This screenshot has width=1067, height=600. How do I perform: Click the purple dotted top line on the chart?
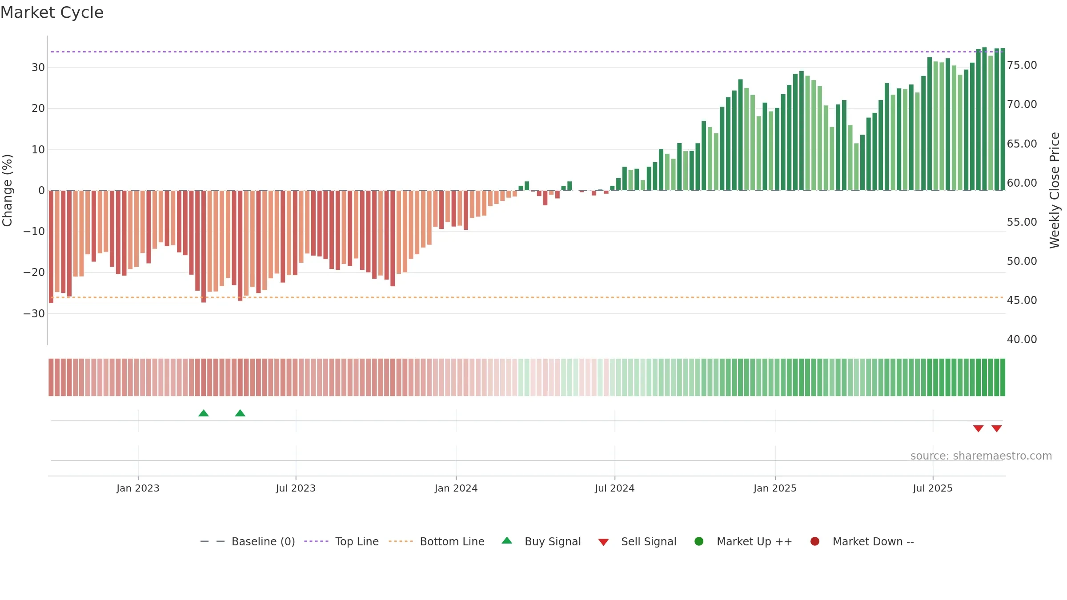pos(527,52)
